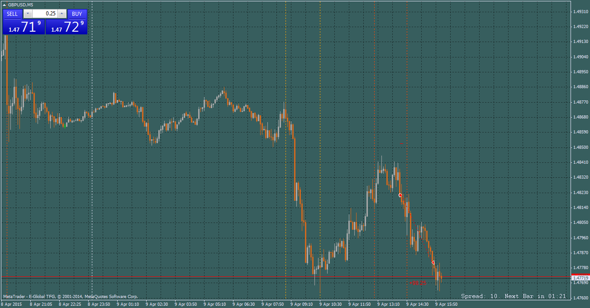Screen dimensions: 590x308
Task: Click the 1.48050 price scale label
Action: (x=580, y=222)
